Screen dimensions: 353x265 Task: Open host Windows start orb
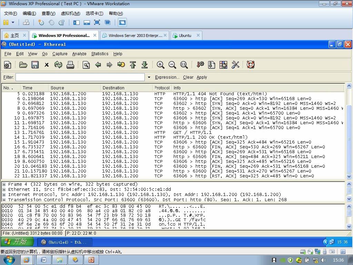tap(9, 260)
